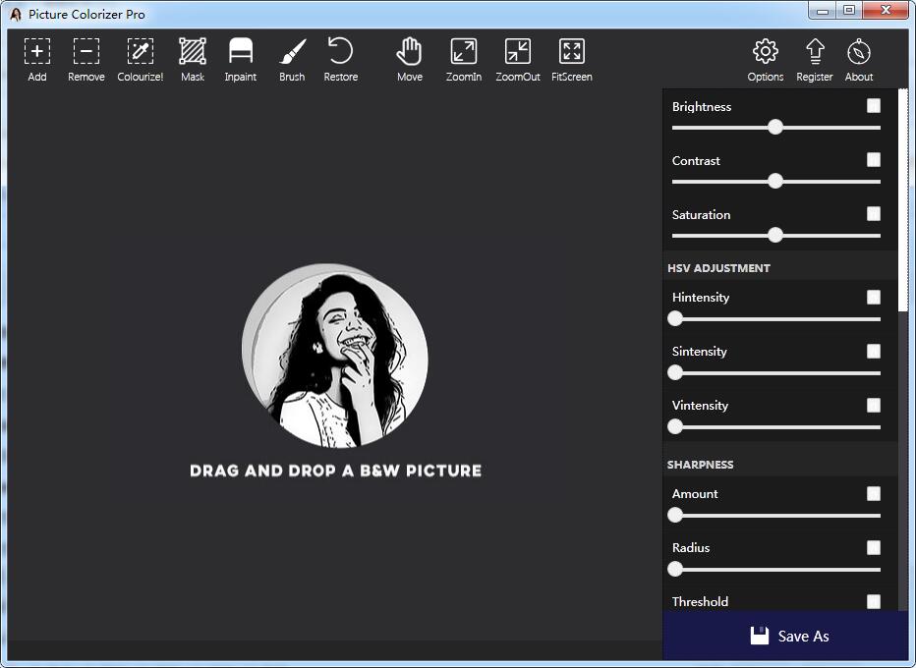The height and width of the screenshot is (668, 916).
Task: Click the Remove tool in the toolbar
Action: pyautogui.click(x=86, y=57)
